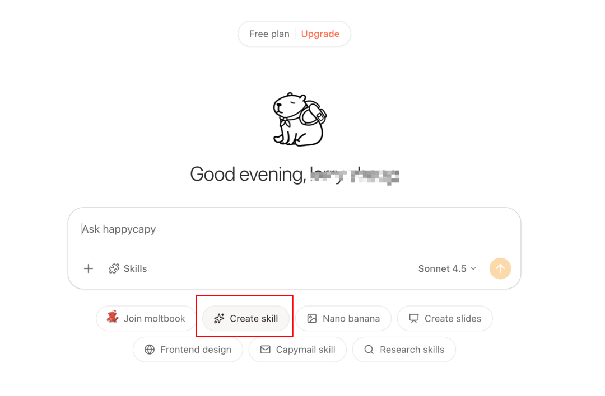Screen dimensions: 605x396
Task: Click the plus attachment icon
Action: tap(89, 268)
